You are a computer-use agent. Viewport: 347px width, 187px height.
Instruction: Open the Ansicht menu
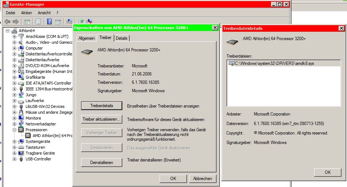(x=44, y=13)
